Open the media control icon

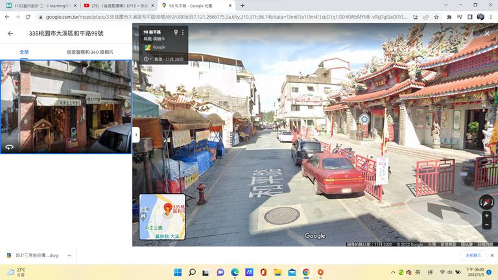460,17
